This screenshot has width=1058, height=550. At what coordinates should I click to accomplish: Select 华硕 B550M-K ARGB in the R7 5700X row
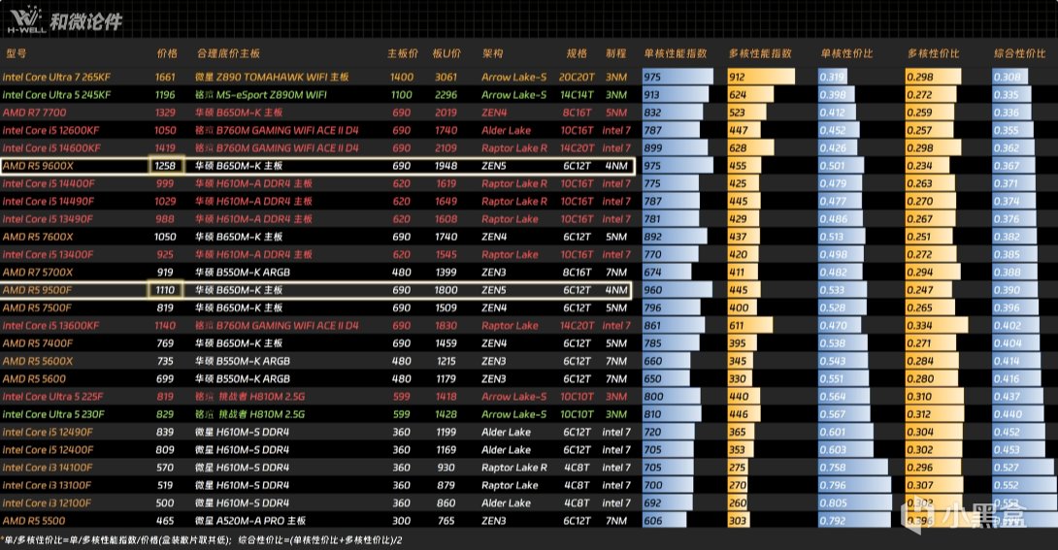coord(243,273)
